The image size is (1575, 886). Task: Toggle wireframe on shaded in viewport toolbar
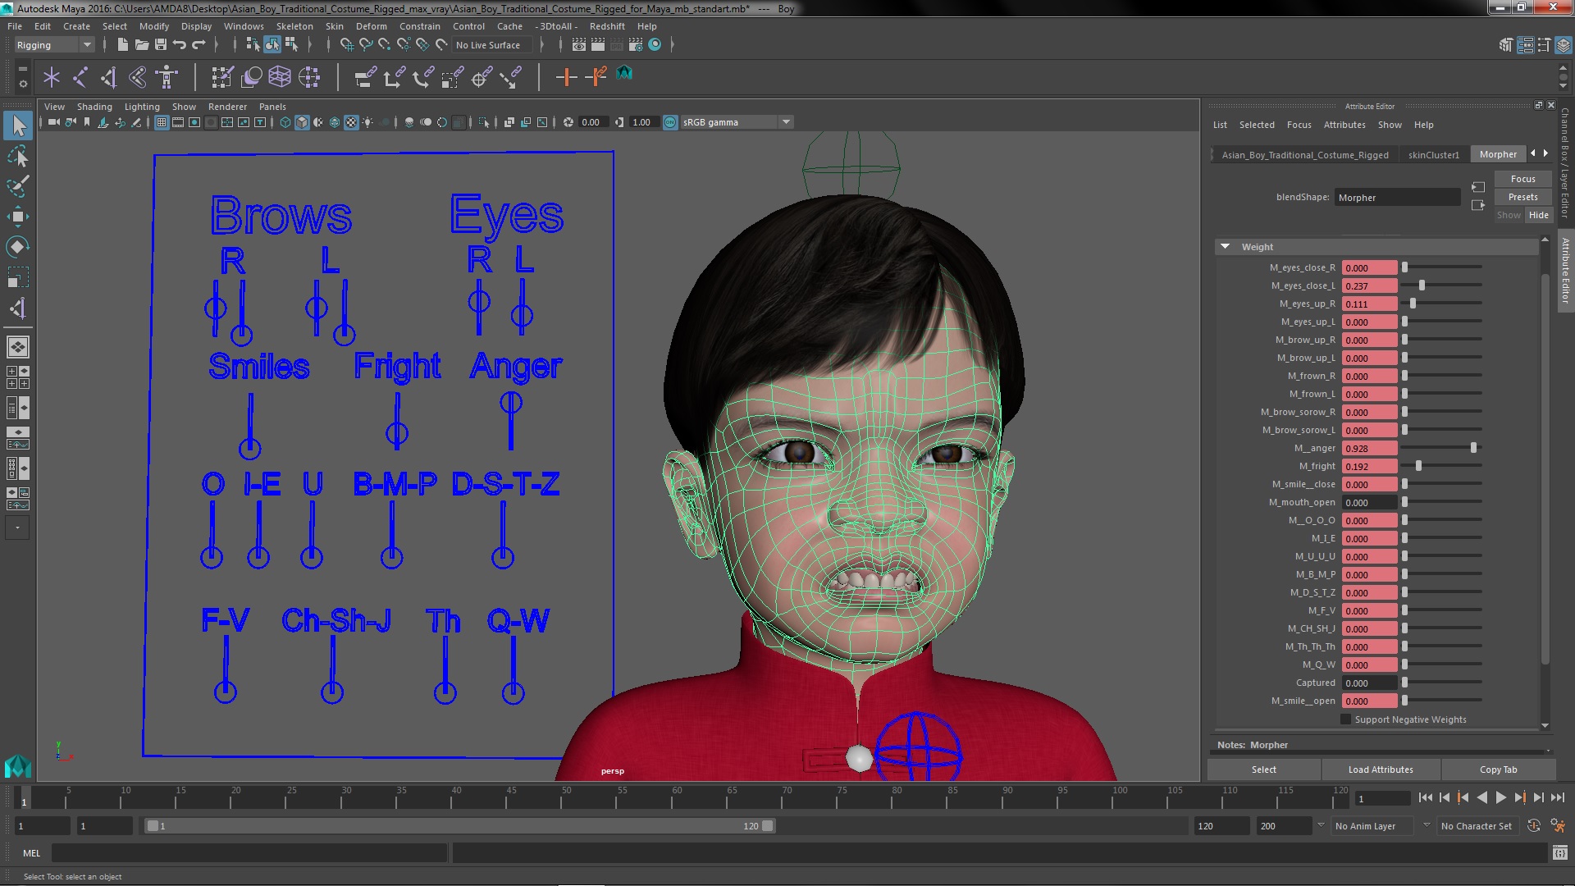335,122
